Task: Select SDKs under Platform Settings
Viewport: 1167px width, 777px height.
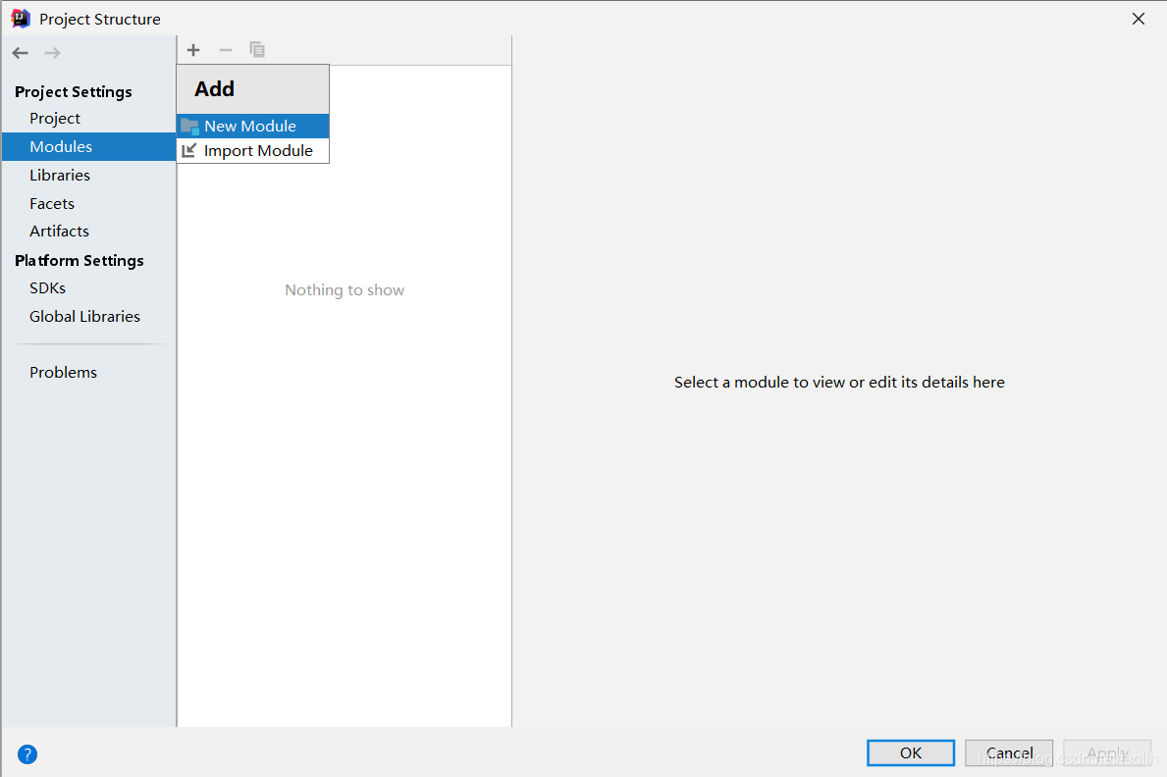Action: (x=47, y=287)
